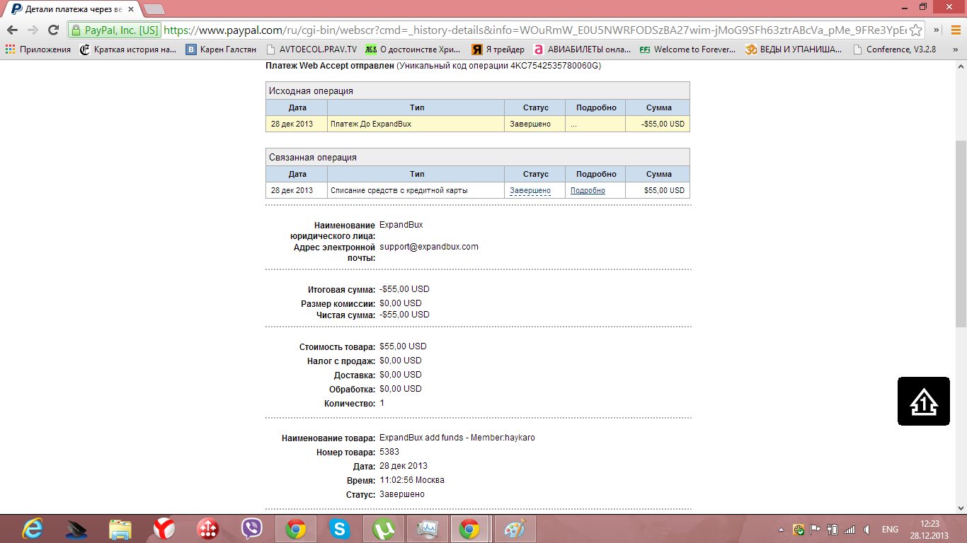
Task: Click the Исходная операция table header
Action: [x=478, y=90]
